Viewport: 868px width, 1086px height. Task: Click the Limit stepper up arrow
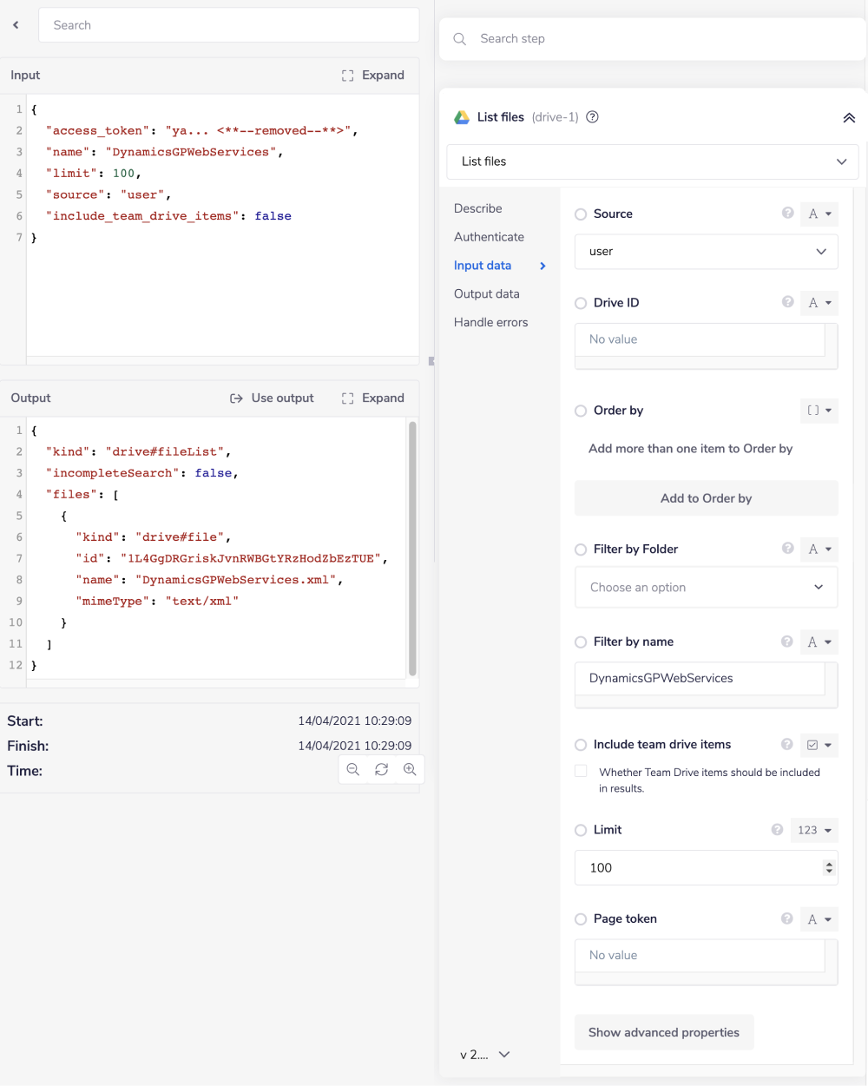pos(831,863)
